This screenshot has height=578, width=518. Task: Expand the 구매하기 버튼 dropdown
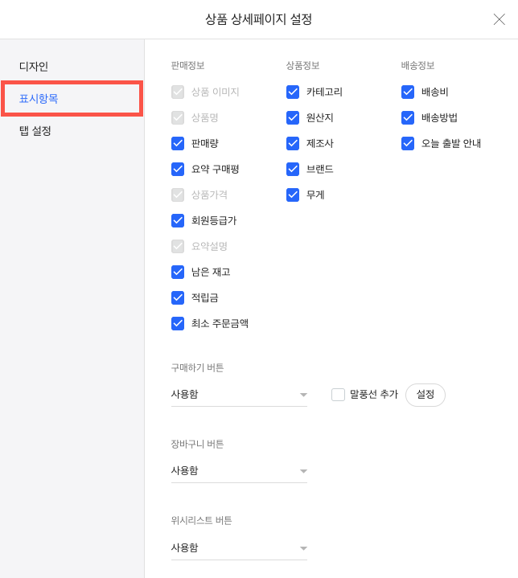point(239,395)
